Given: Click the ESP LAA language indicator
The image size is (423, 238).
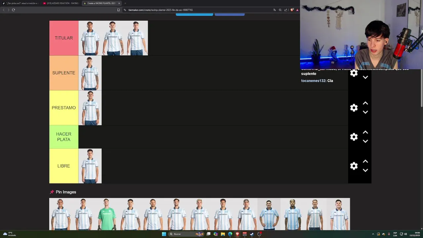Looking at the screenshot, I should pos(395,234).
